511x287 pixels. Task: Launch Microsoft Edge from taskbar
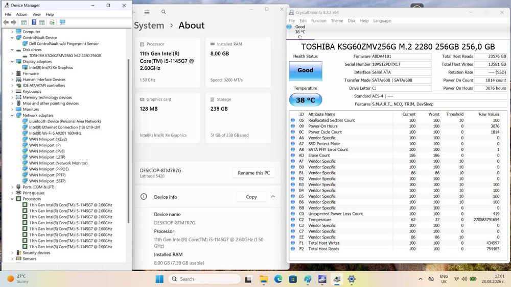(x=278, y=279)
